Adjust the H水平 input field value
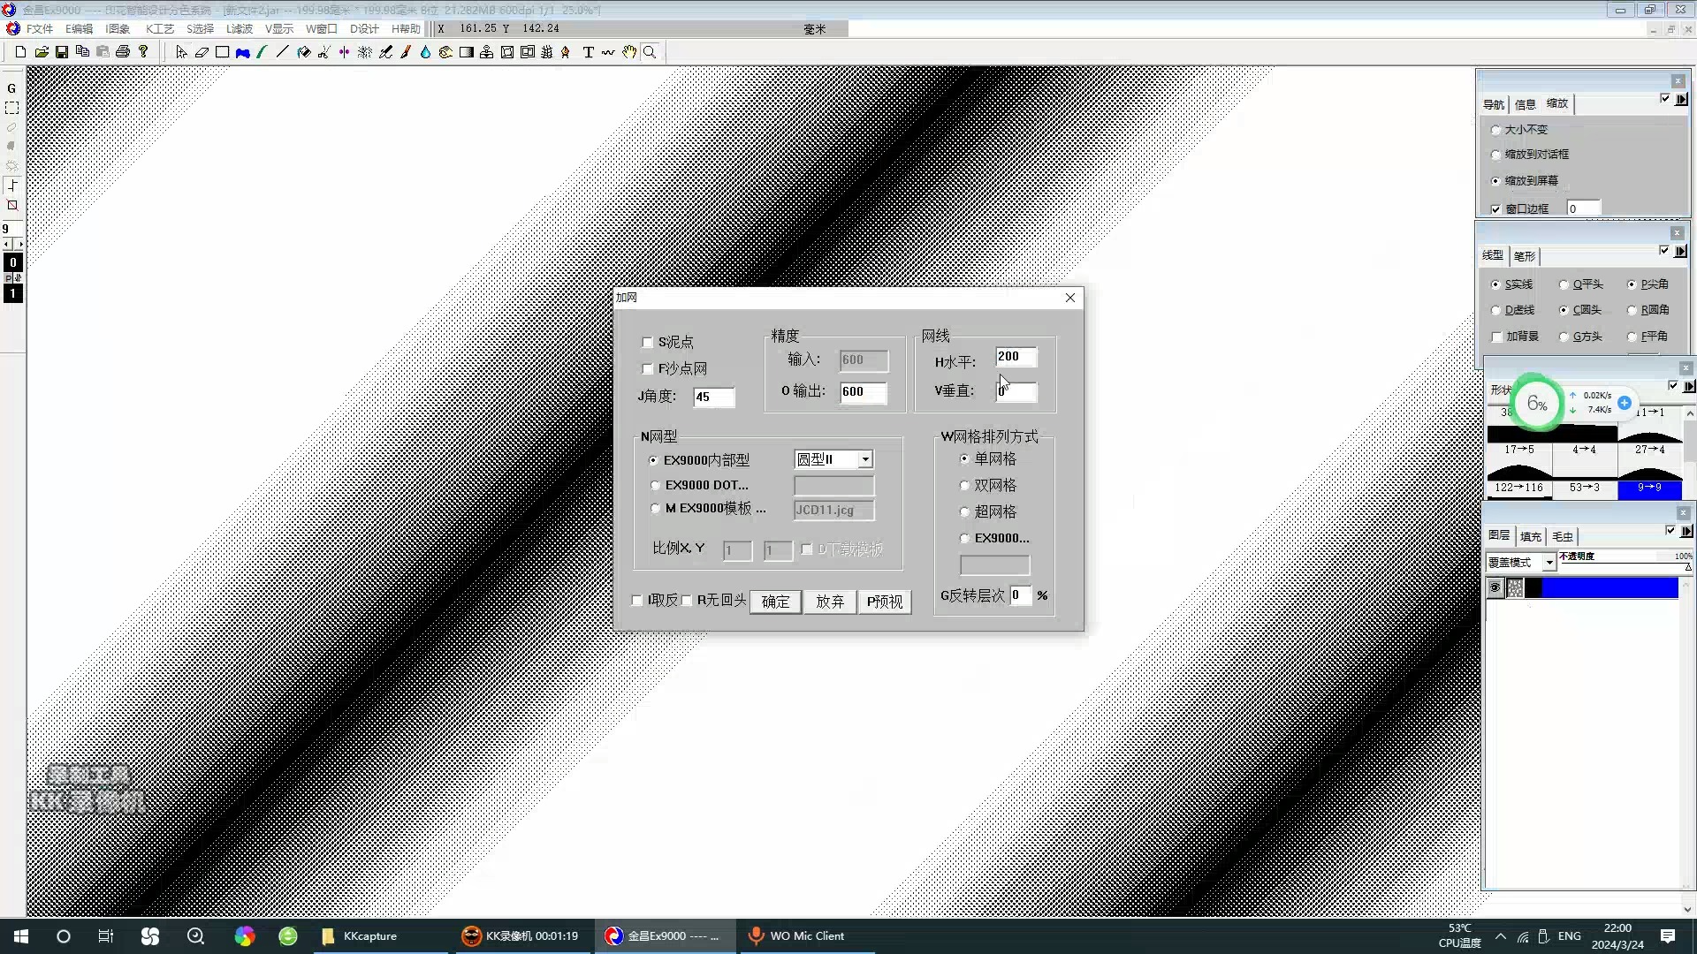 1014,358
